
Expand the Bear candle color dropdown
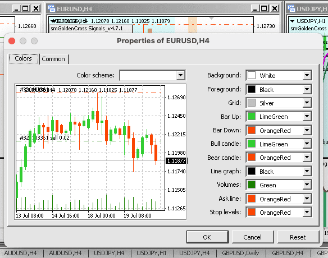click(307, 157)
